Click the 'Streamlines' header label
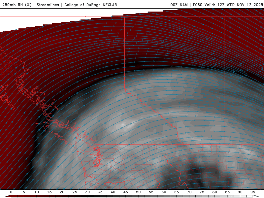The height and width of the screenshot is (198, 264). [48, 5]
